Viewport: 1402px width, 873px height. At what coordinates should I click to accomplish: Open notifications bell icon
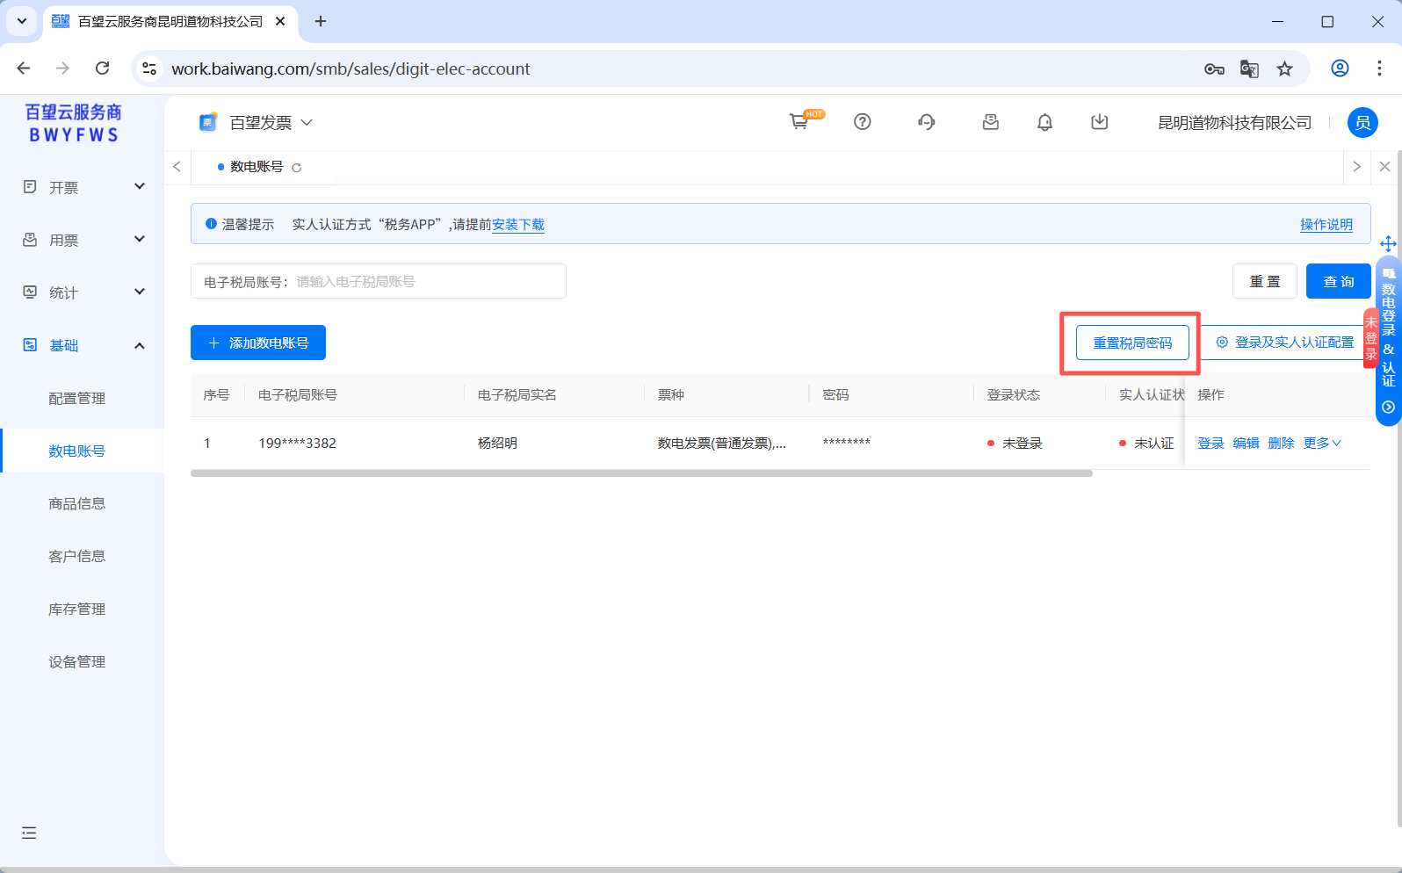tap(1044, 122)
